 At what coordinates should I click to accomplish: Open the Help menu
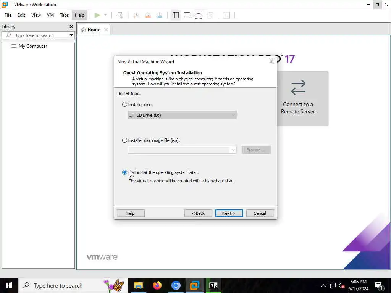click(x=79, y=15)
